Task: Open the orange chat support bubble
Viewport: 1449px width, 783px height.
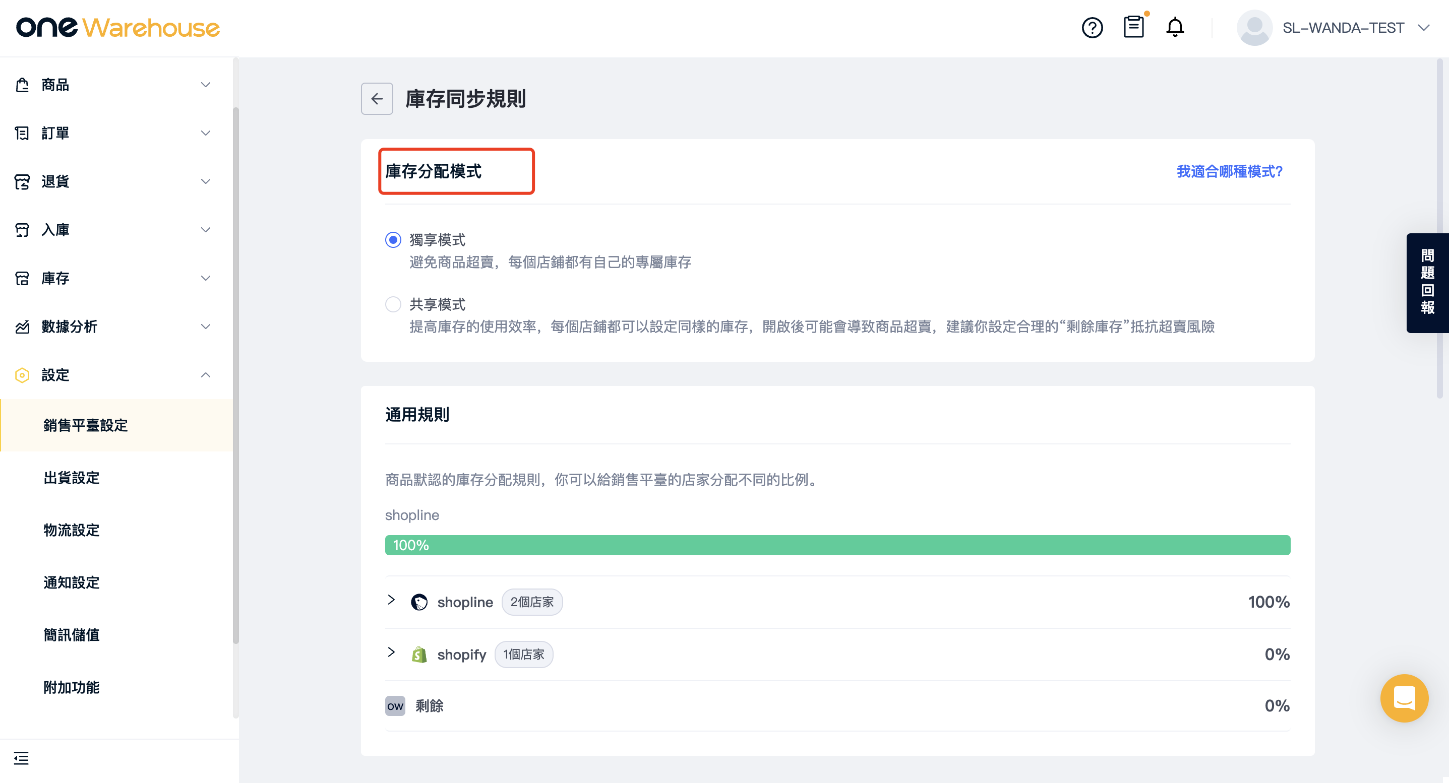Action: click(1404, 697)
